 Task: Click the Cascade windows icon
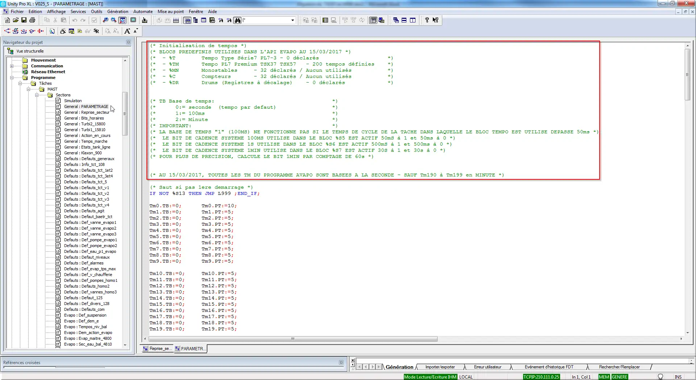pyautogui.click(x=396, y=20)
